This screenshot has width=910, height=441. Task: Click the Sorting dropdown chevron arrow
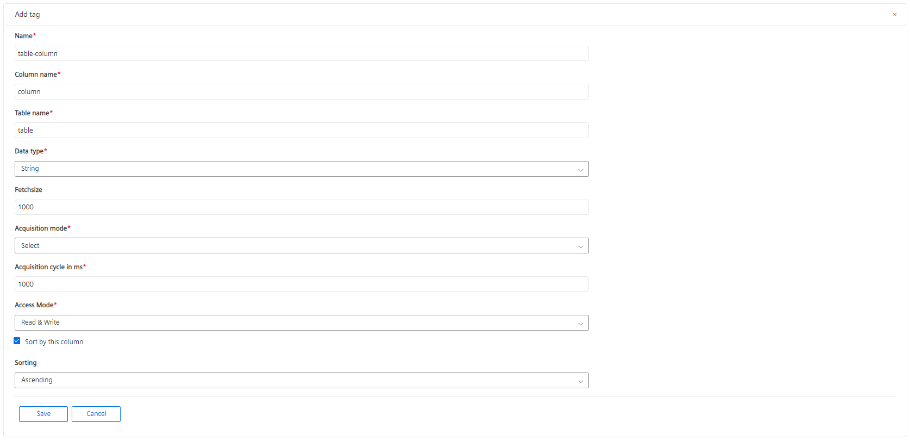[x=580, y=381]
